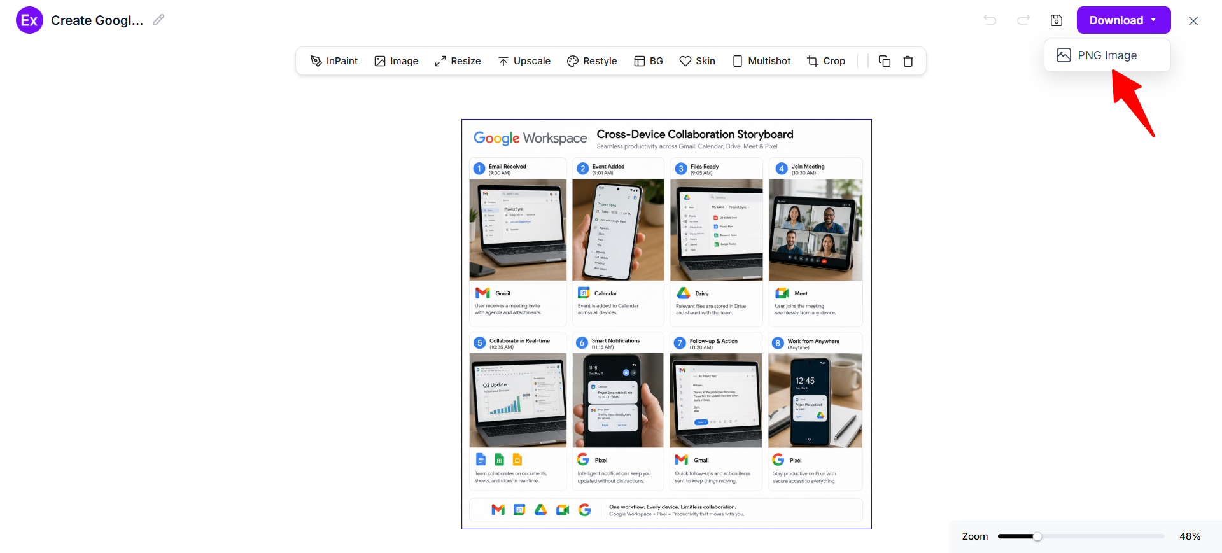Activate the Upscale tool
The width and height of the screenshot is (1222, 553).
click(524, 61)
